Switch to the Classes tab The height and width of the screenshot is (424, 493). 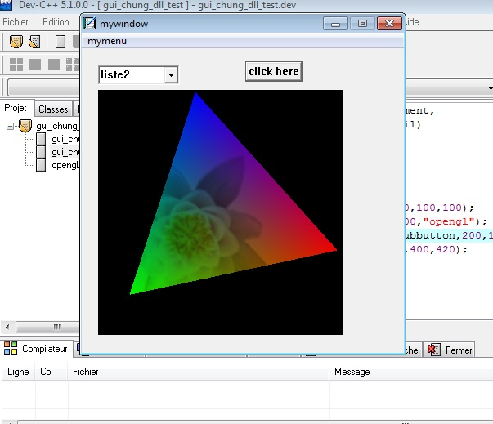(53, 109)
